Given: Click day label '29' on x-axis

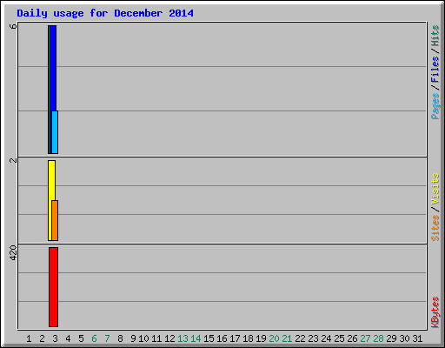Looking at the screenshot, I should [x=391, y=338].
